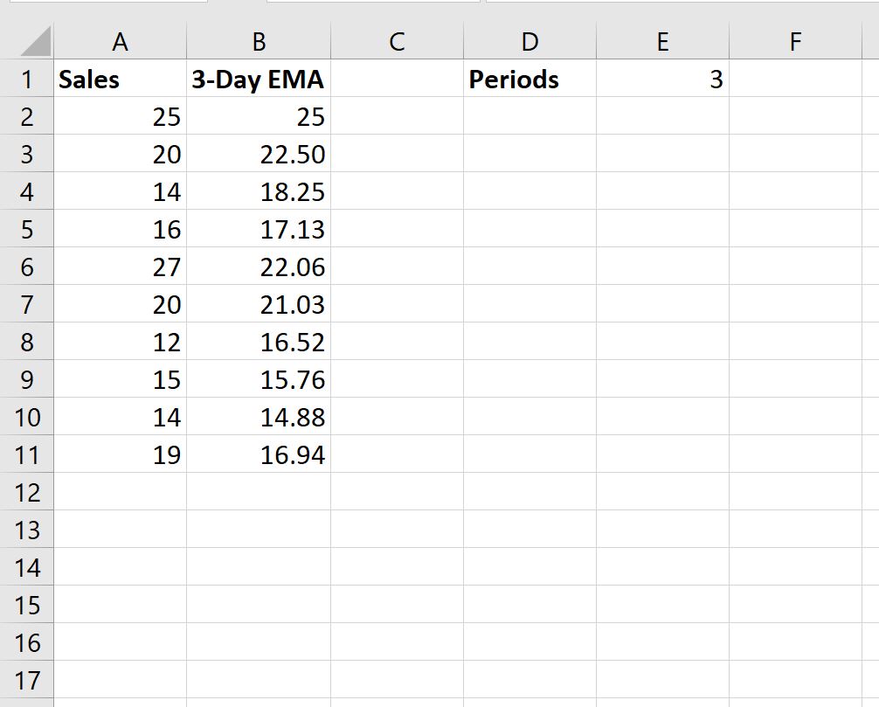879x707 pixels.
Task: Click the Sales header cell
Action: point(120,78)
